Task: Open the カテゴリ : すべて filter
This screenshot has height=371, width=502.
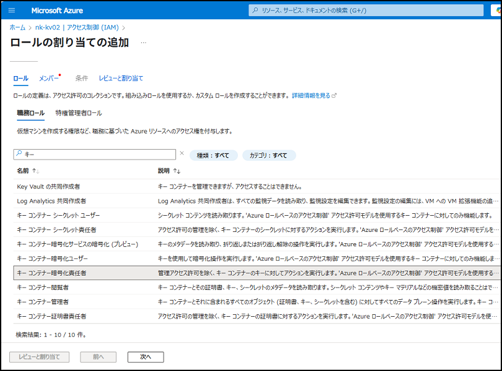Action: click(268, 155)
